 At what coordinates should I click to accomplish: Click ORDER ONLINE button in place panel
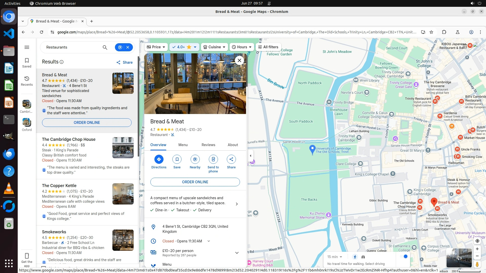pyautogui.click(x=195, y=182)
